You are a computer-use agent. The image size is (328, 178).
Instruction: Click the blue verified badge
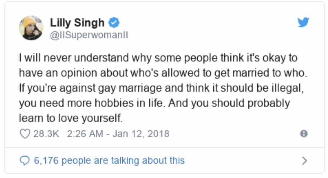(x=114, y=23)
